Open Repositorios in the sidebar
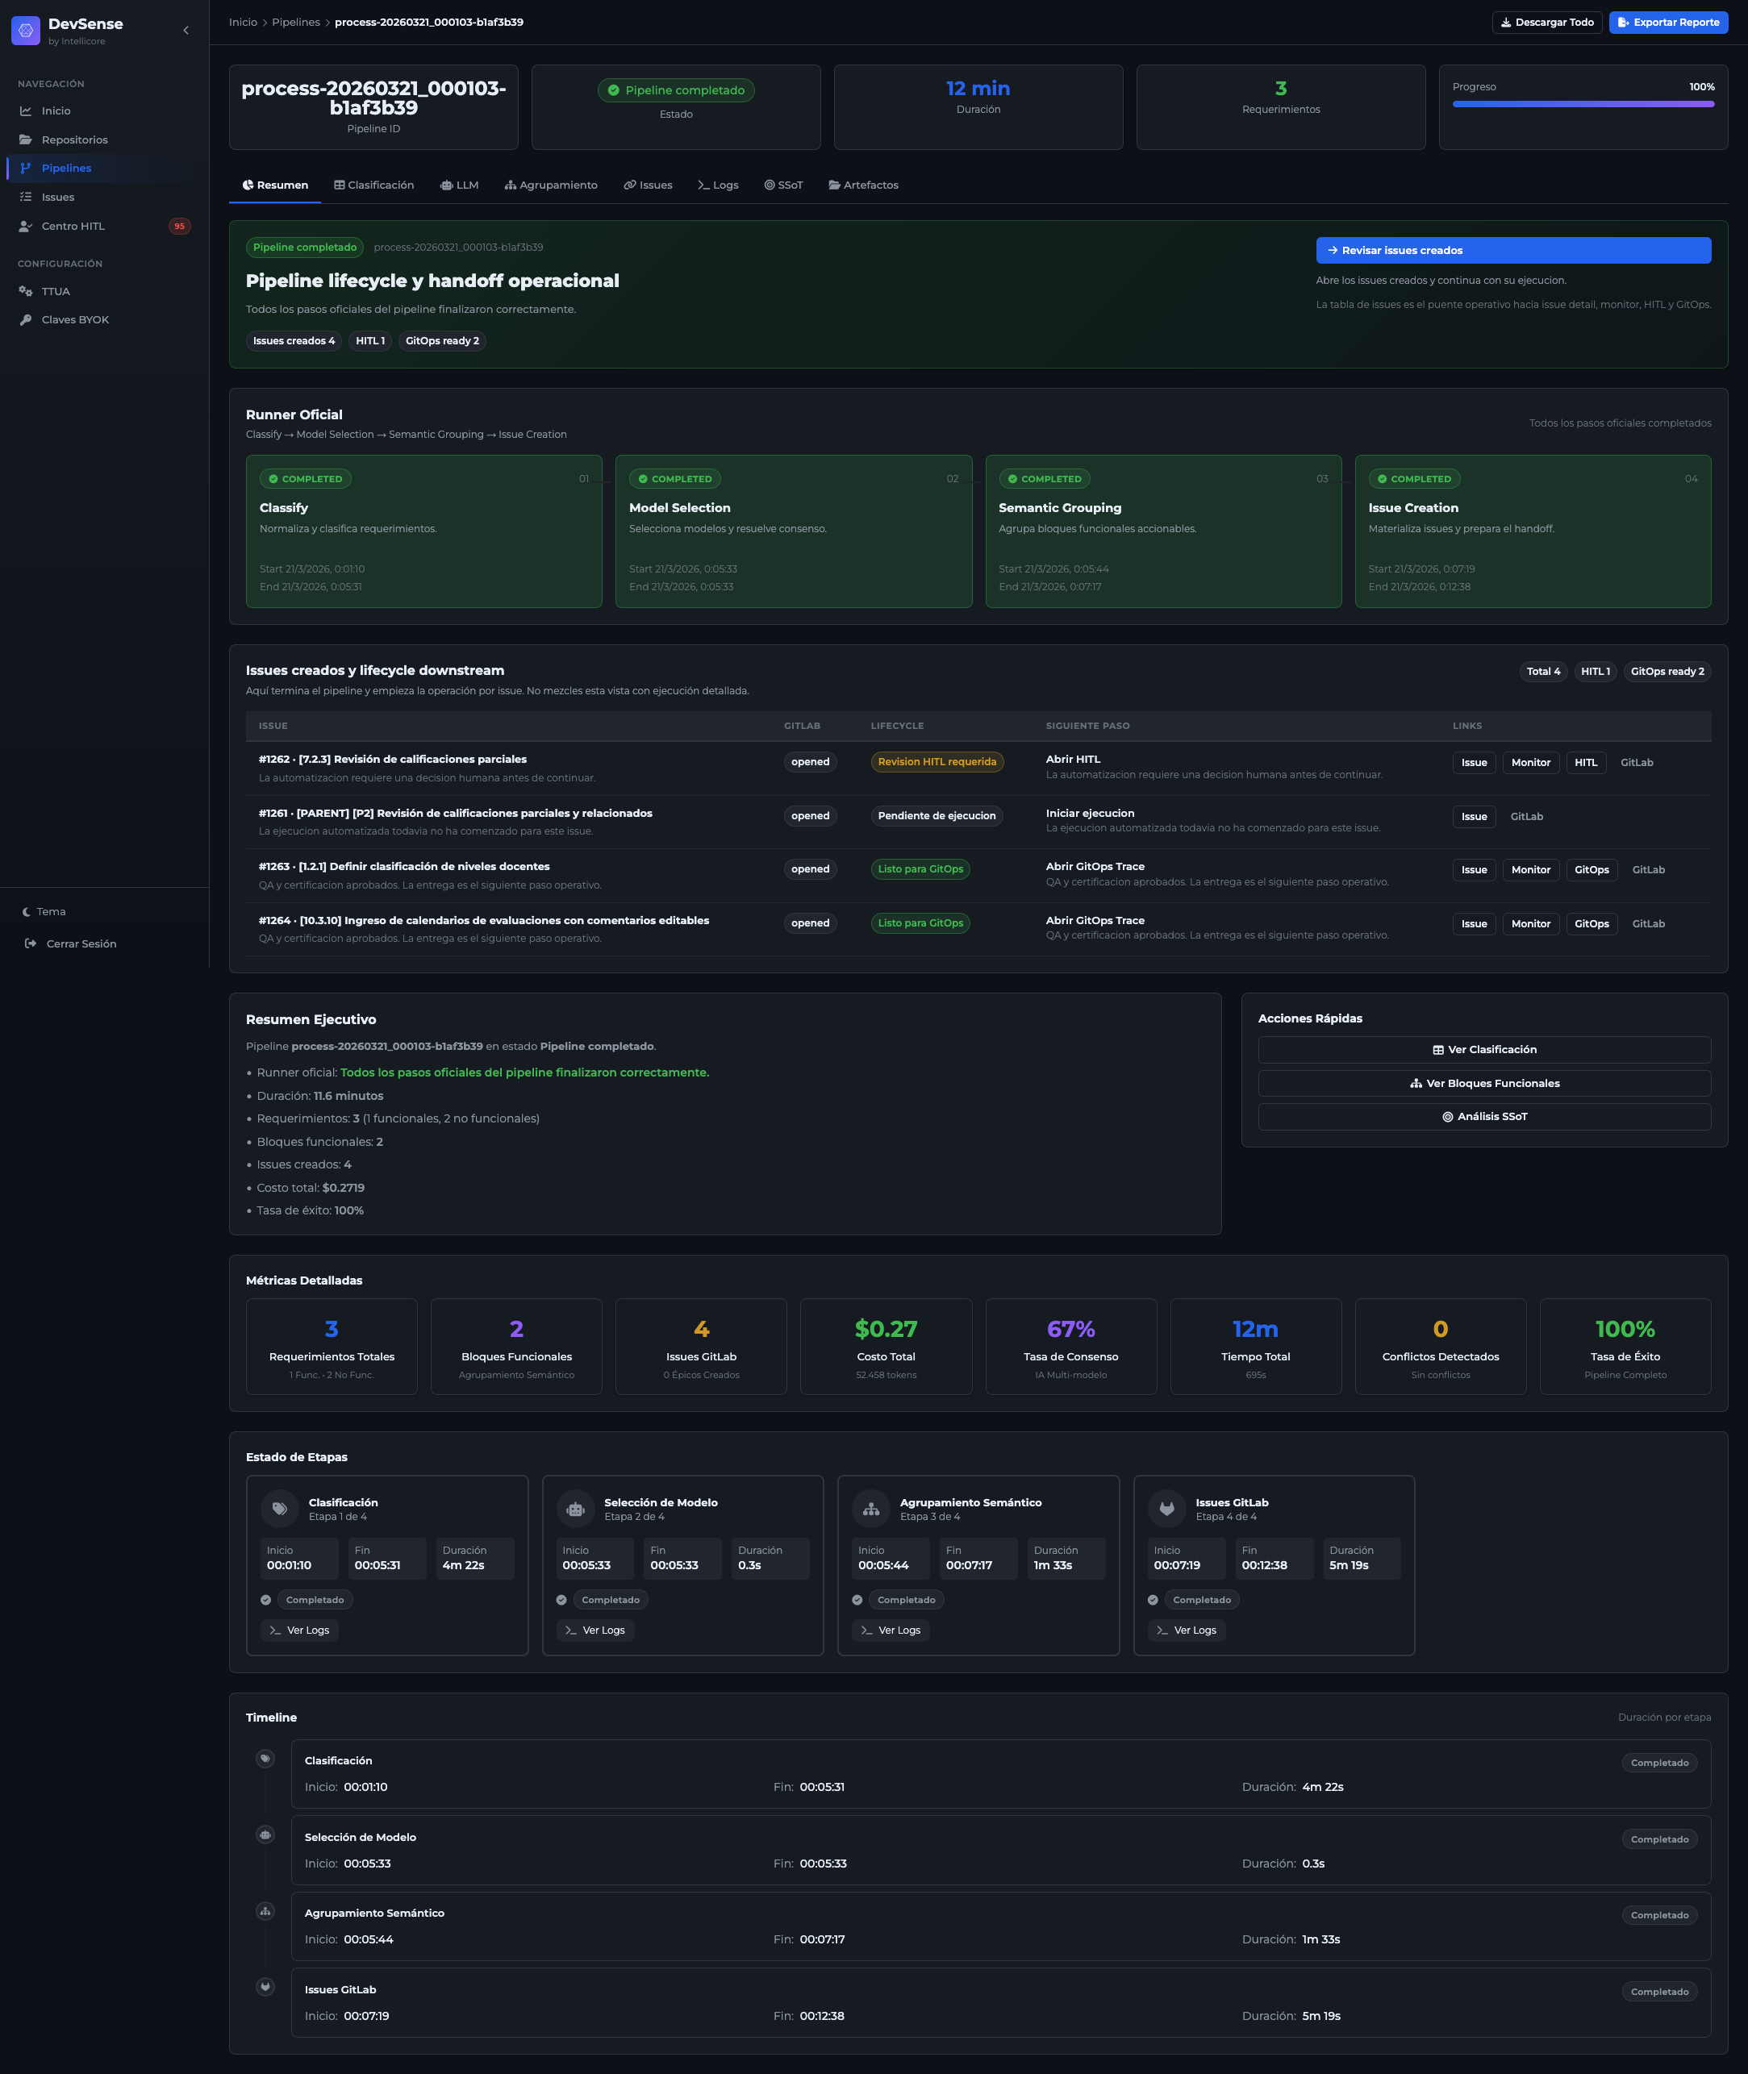Viewport: 1748px width, 2074px height. (x=74, y=140)
